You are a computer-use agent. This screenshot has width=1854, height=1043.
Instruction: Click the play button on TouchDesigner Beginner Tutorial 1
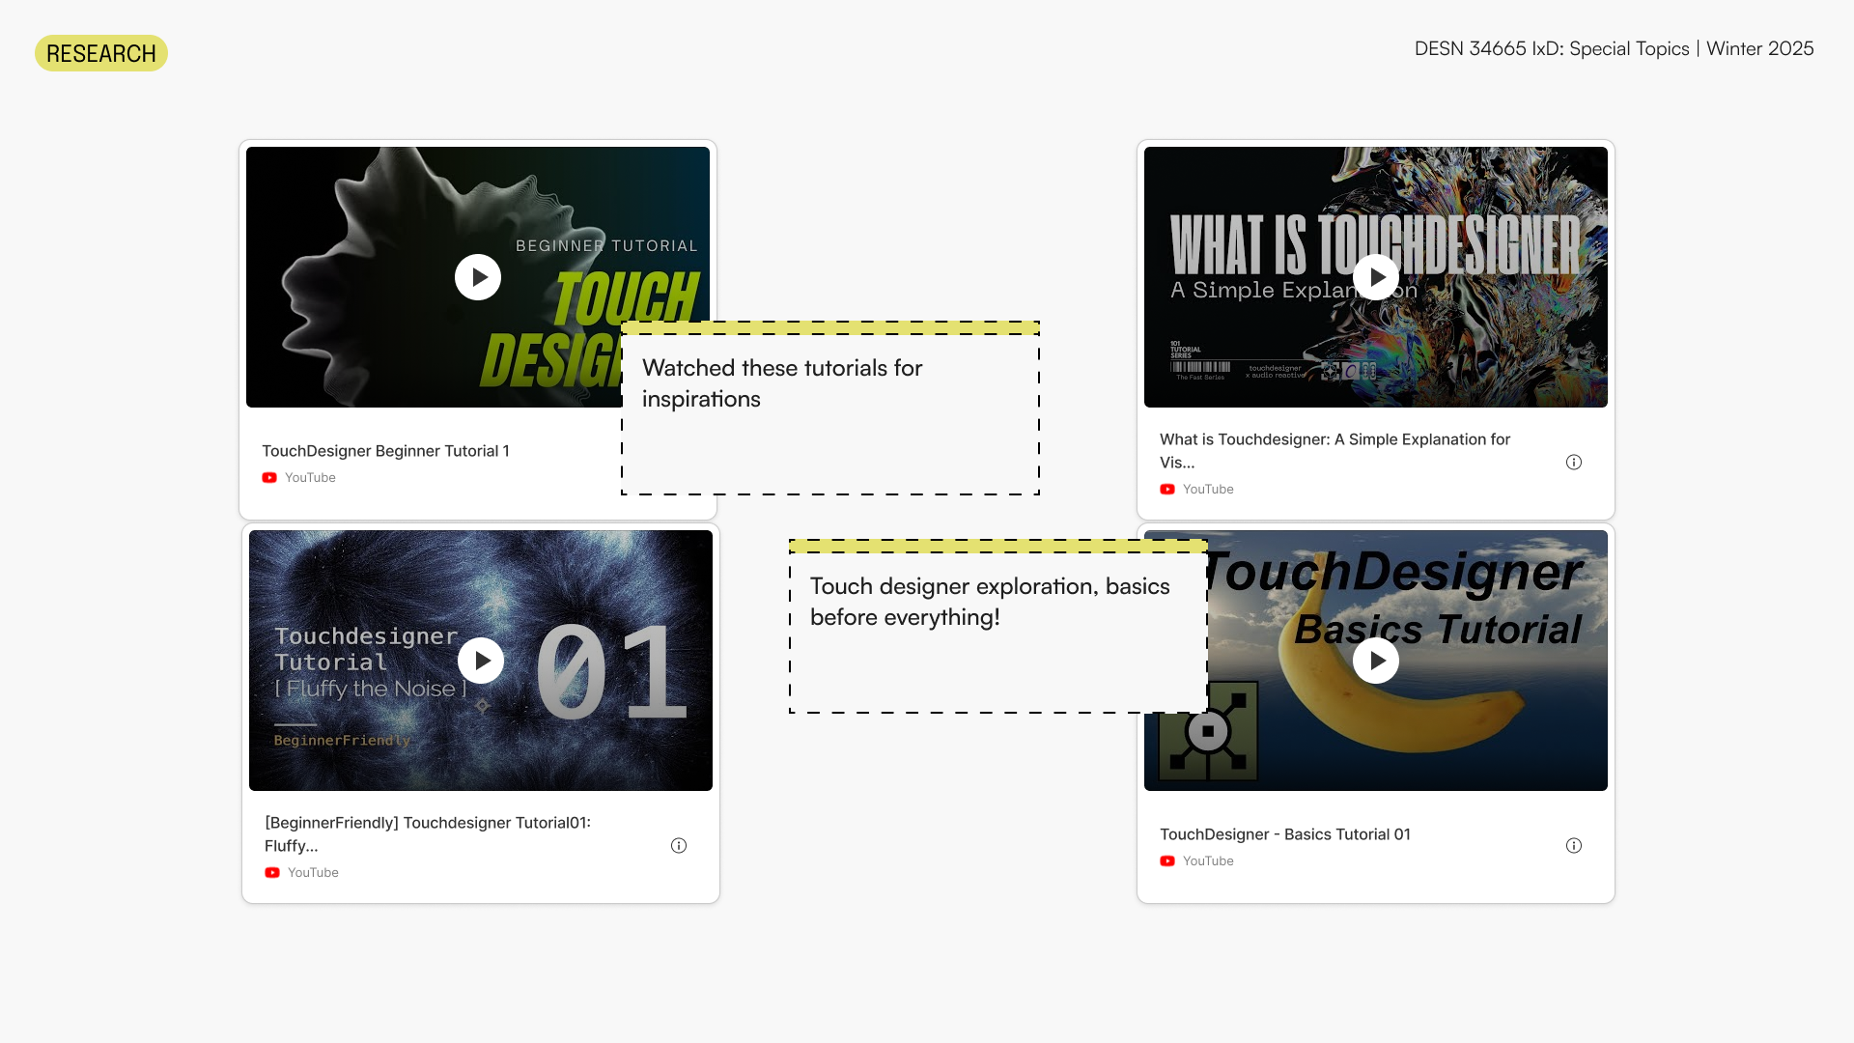pyautogui.click(x=478, y=277)
